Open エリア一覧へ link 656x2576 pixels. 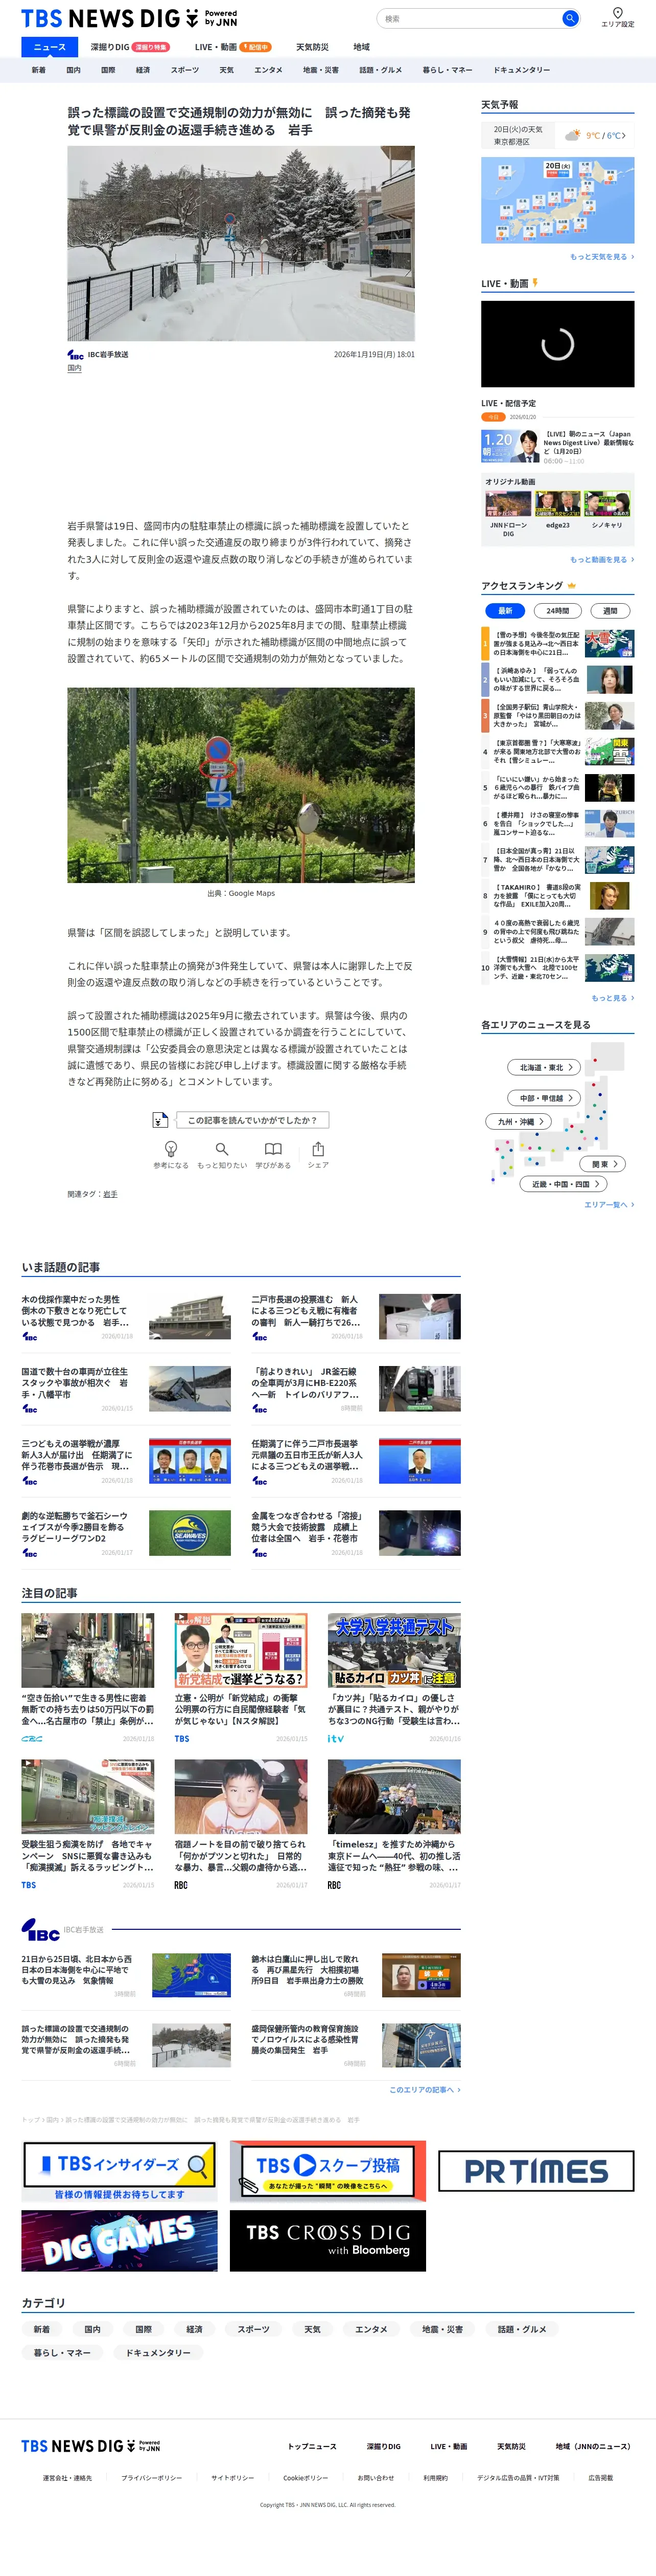(608, 1205)
